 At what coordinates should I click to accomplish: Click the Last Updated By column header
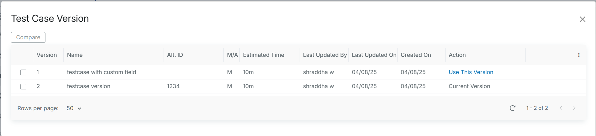325,55
